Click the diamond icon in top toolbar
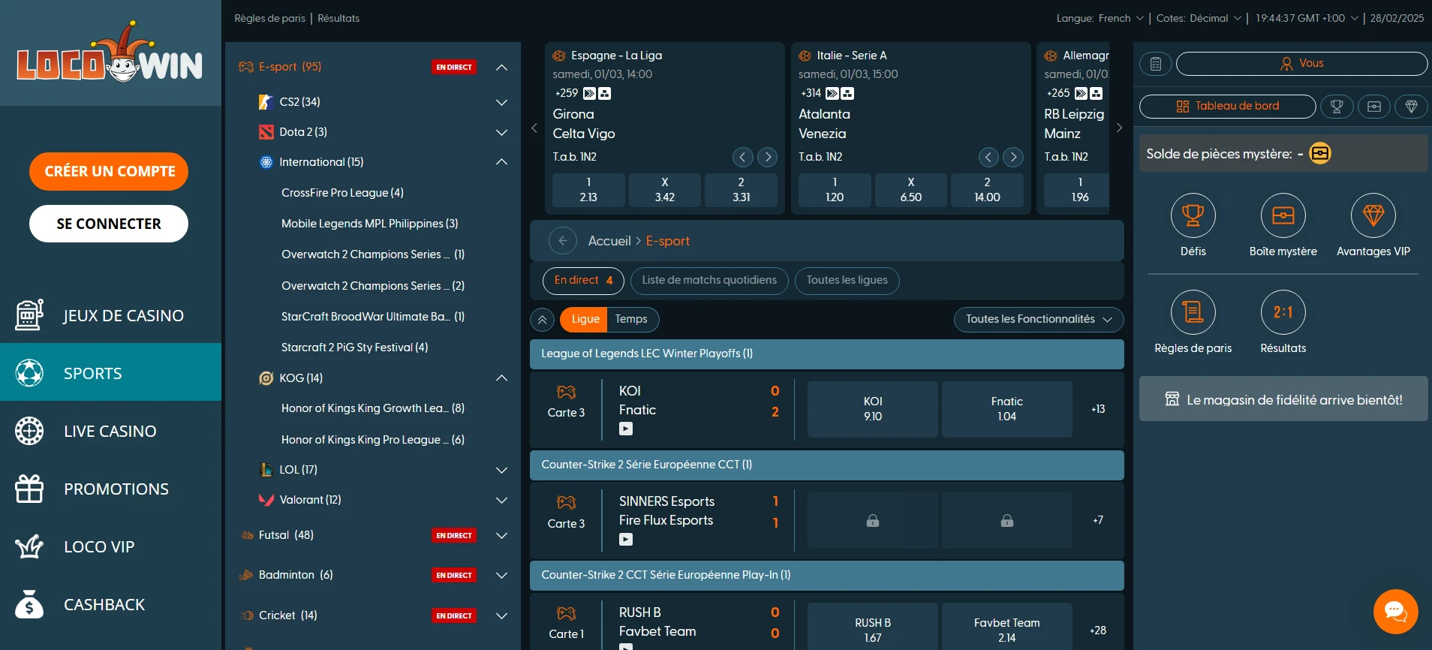This screenshot has height=650, width=1432. click(1411, 107)
